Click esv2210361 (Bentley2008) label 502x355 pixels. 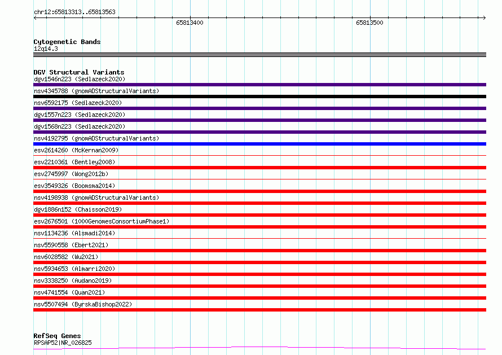[x=74, y=162]
